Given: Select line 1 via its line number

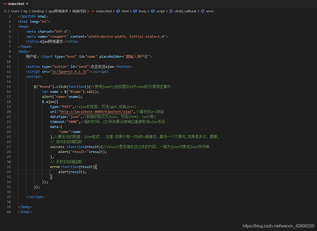Looking at the screenshot, I should pos(10,16).
